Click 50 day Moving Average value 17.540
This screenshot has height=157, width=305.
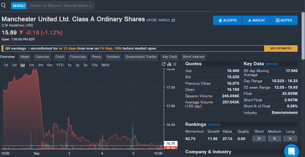[291, 70]
